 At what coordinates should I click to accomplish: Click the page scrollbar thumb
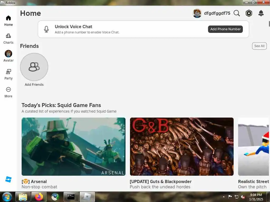[269, 24]
